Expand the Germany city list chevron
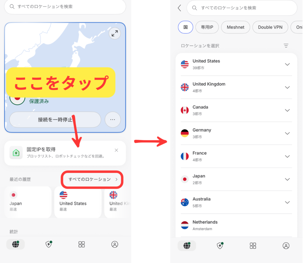 (287, 133)
